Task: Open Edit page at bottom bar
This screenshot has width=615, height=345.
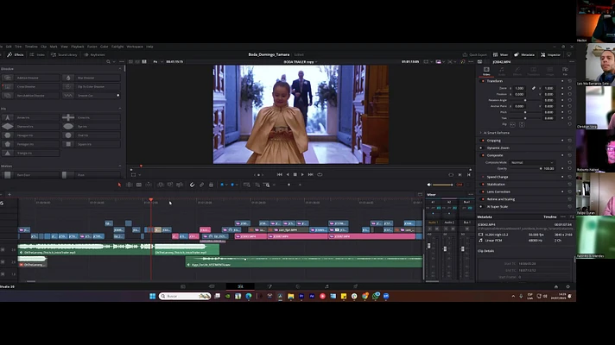Action: 240,286
